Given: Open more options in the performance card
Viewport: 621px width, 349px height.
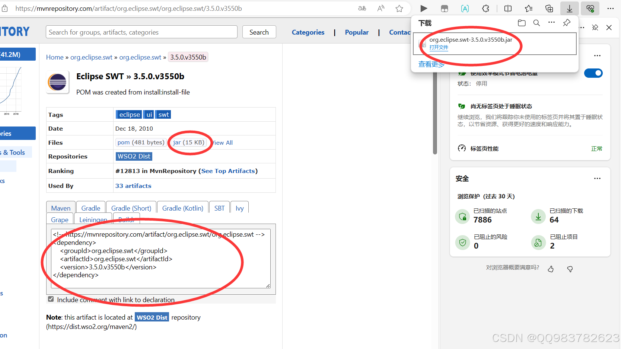Looking at the screenshot, I should tap(597, 55).
